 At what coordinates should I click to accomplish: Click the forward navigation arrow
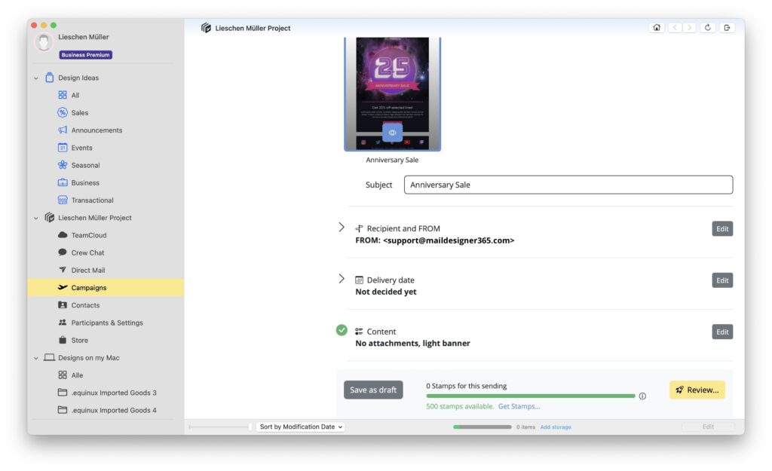point(689,28)
